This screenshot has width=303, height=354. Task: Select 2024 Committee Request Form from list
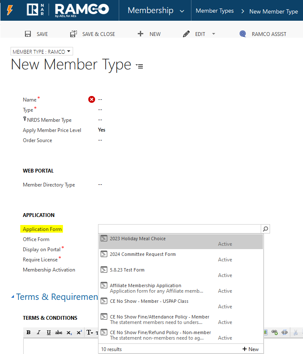click(143, 254)
